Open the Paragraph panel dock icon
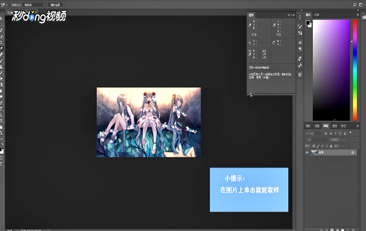366x231 pixels. tap(300, 49)
